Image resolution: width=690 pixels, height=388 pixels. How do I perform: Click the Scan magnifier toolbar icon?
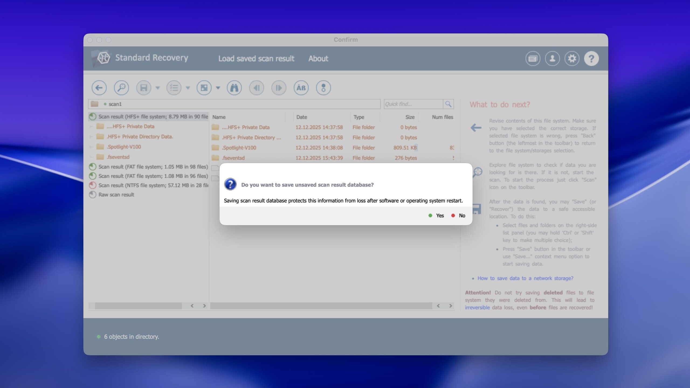121,88
